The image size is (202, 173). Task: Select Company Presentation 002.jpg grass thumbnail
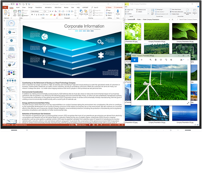click(x=157, y=32)
